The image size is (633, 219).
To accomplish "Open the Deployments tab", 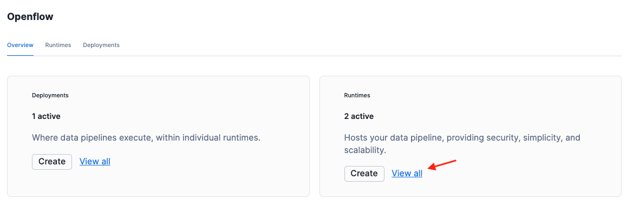I will pos(101,45).
